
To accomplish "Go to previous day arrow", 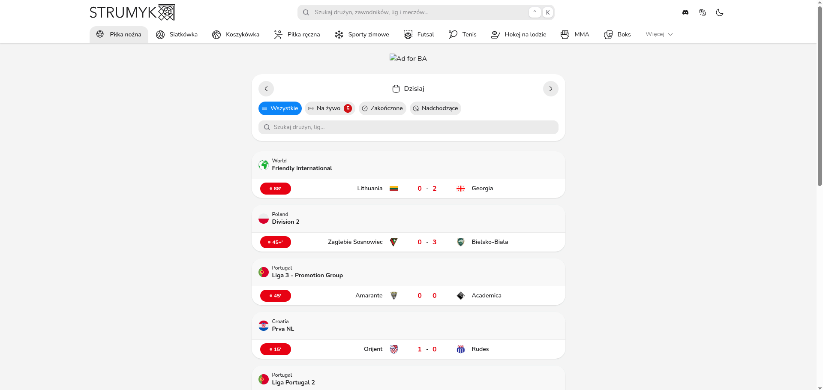I will pos(266,89).
